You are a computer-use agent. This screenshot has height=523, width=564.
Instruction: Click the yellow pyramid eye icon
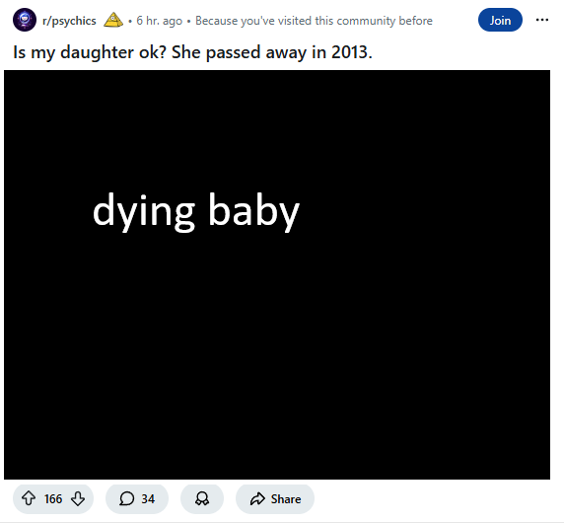click(113, 20)
